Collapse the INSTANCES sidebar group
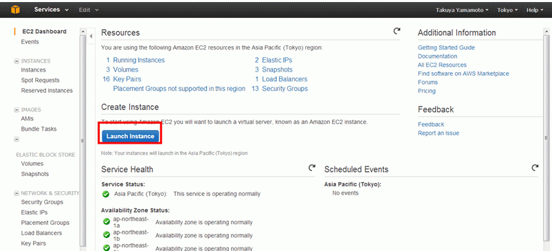The image size is (552, 251). pyautogui.click(x=16, y=61)
